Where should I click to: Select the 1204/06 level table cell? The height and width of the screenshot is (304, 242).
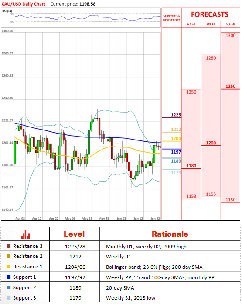75,267
